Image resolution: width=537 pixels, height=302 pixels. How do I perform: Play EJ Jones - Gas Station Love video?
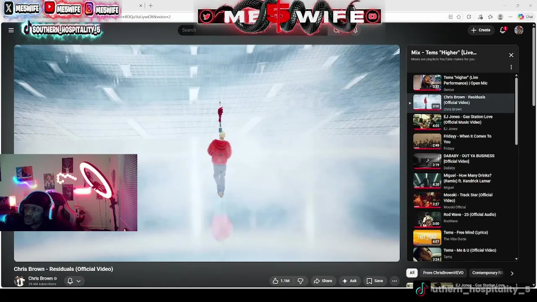pyautogui.click(x=460, y=122)
